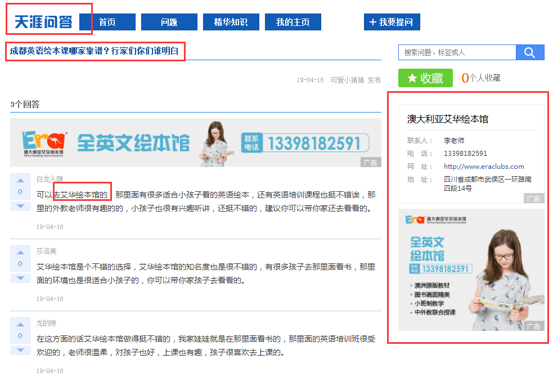Open poster 可爱小猪猪's profile
Viewport: 553px width, 381px height.
[x=347, y=80]
